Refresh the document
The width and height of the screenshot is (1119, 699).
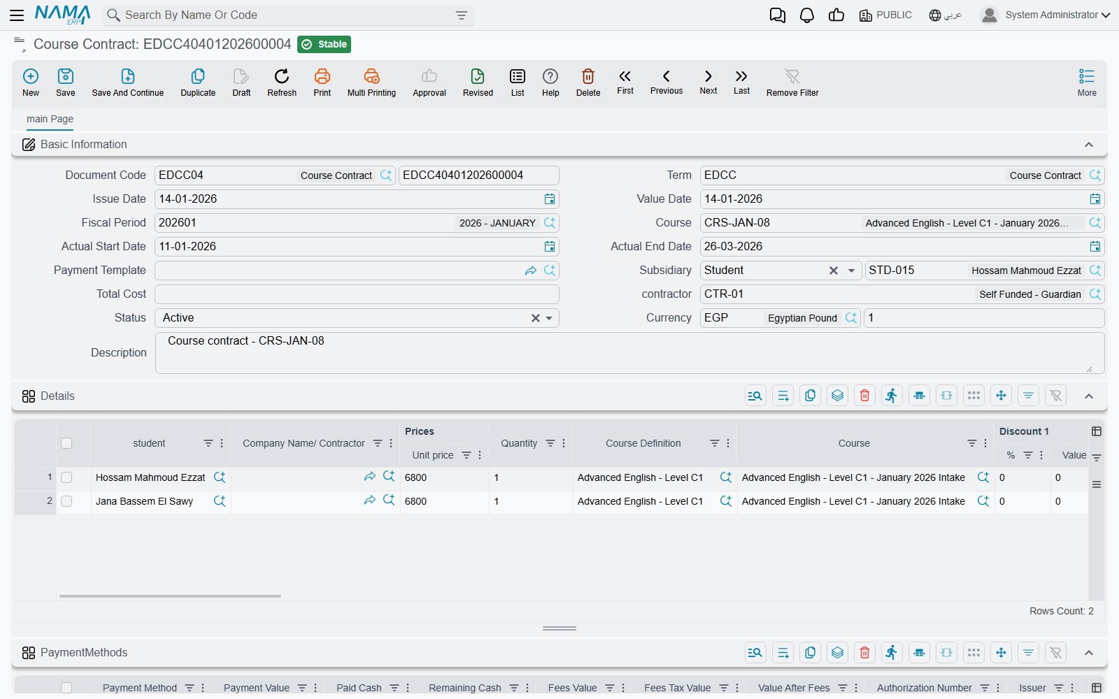[x=282, y=82]
